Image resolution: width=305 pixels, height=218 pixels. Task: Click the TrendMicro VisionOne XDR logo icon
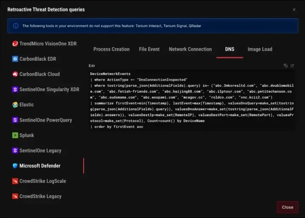(x=15, y=44)
